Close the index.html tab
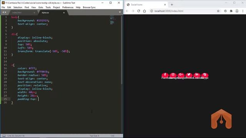Image resolution: width=246 pixels, height=138 pixels. pos(34,13)
